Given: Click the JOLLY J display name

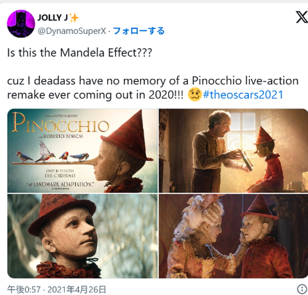Looking at the screenshot, I should click(53, 17).
